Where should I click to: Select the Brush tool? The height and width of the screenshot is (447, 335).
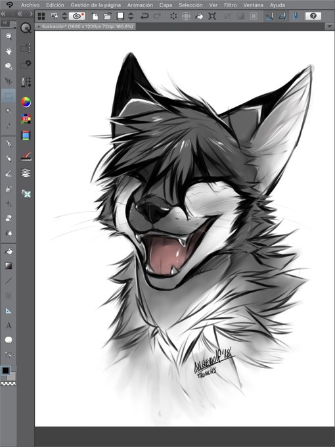click(x=9, y=174)
